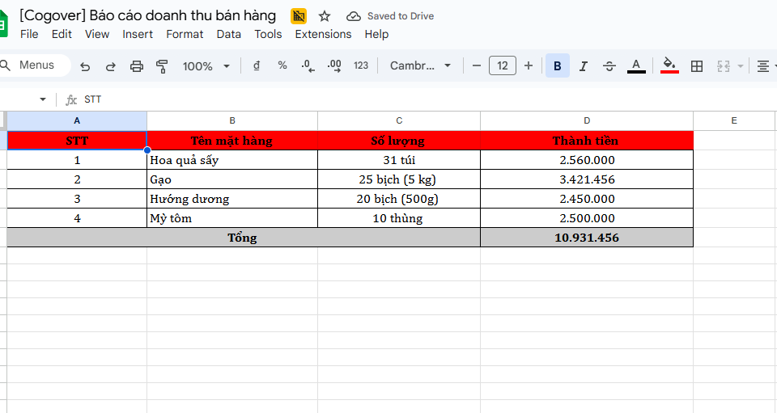The height and width of the screenshot is (413, 777).
Task: Open the red fill color picker
Action: (669, 65)
